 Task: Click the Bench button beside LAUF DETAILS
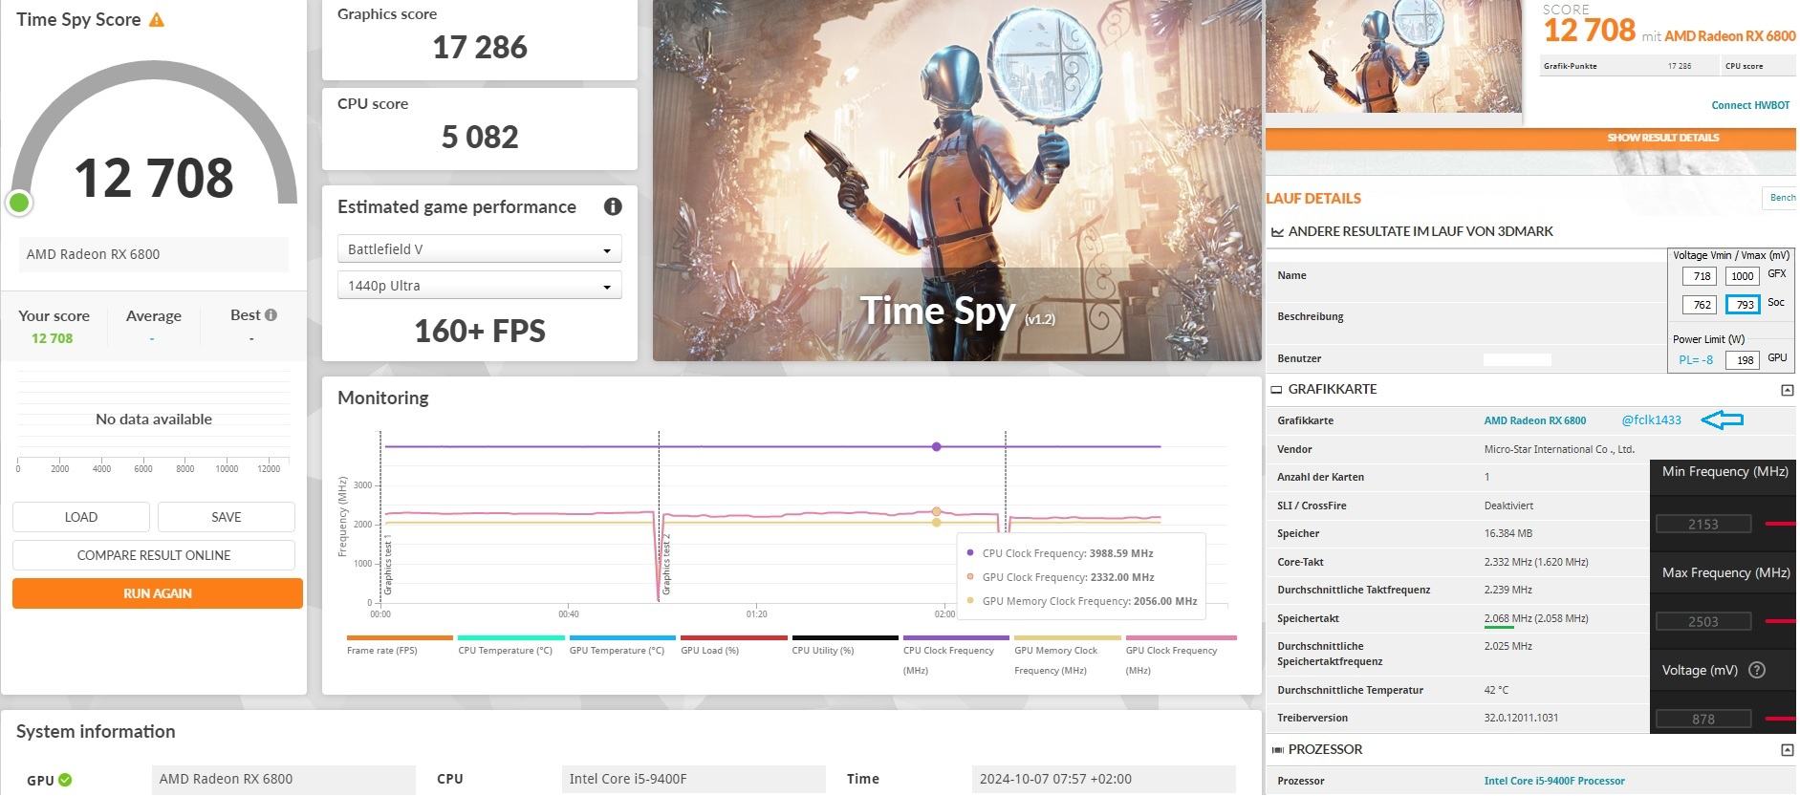(x=1780, y=198)
